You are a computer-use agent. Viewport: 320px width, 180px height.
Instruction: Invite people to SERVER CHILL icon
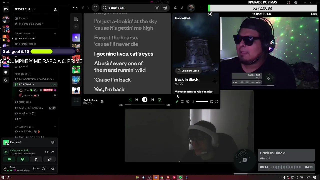point(55,9)
